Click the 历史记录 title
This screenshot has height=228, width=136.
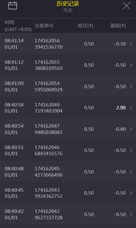point(68,4)
